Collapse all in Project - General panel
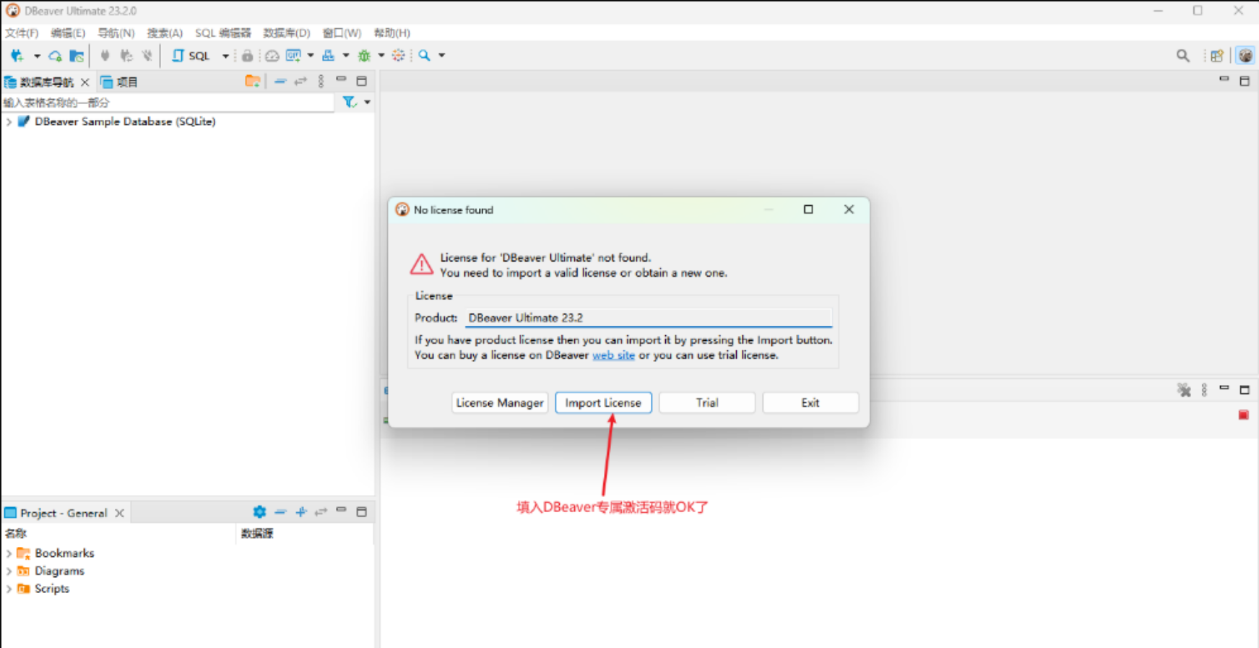The image size is (1259, 648). [280, 512]
